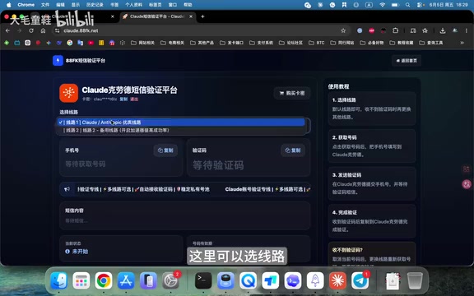Open the 网站相关 bookmarks folder
The width and height of the screenshot is (474, 296).
point(142,43)
